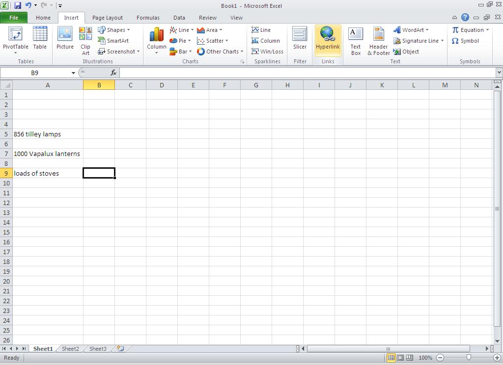This screenshot has width=503, height=365.
Task: Open the Other Charts dropdown
Action: pyautogui.click(x=220, y=52)
